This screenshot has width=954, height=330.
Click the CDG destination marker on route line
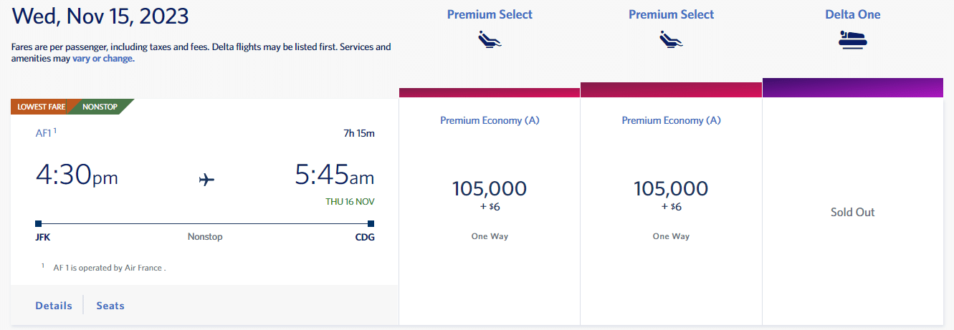[371, 223]
